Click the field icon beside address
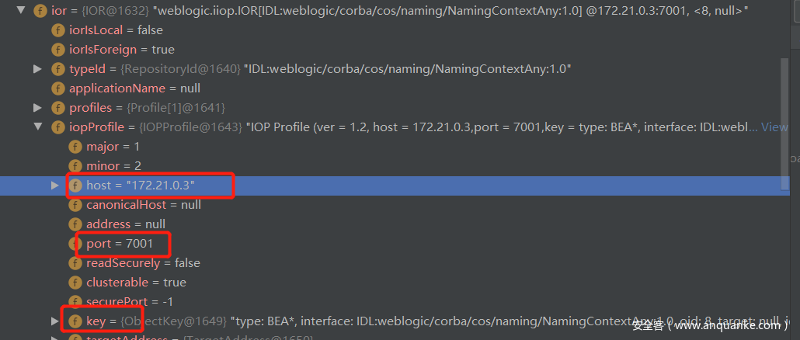This screenshot has width=800, height=340. tap(75, 224)
